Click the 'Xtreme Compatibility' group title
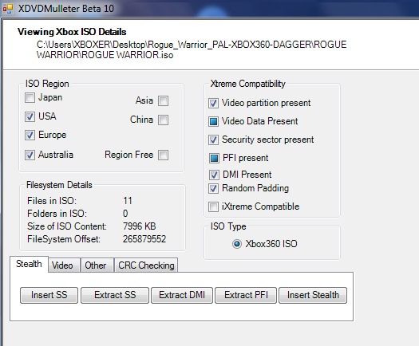 pyautogui.click(x=247, y=84)
